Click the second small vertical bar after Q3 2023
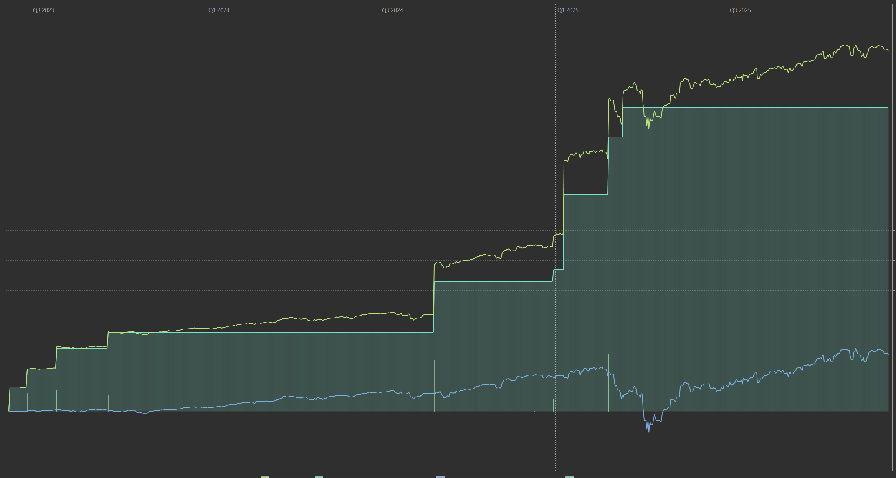 (108, 403)
